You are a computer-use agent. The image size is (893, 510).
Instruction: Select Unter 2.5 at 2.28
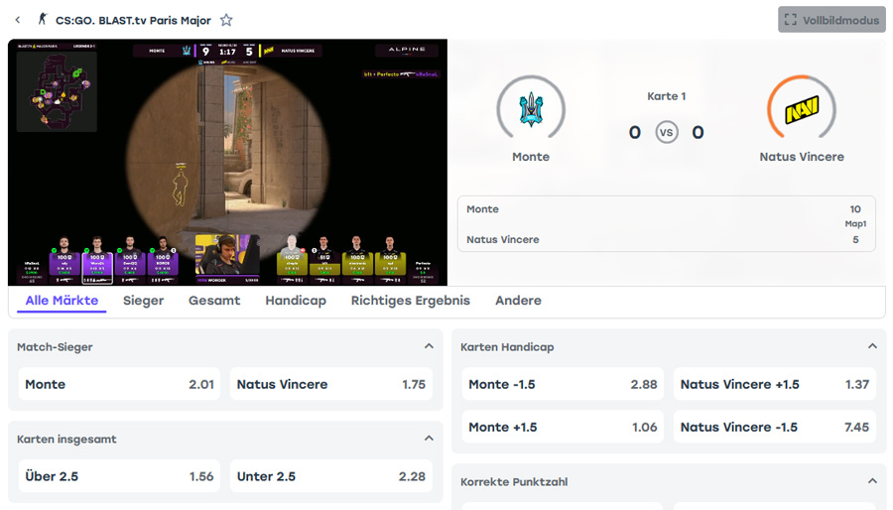click(x=330, y=476)
